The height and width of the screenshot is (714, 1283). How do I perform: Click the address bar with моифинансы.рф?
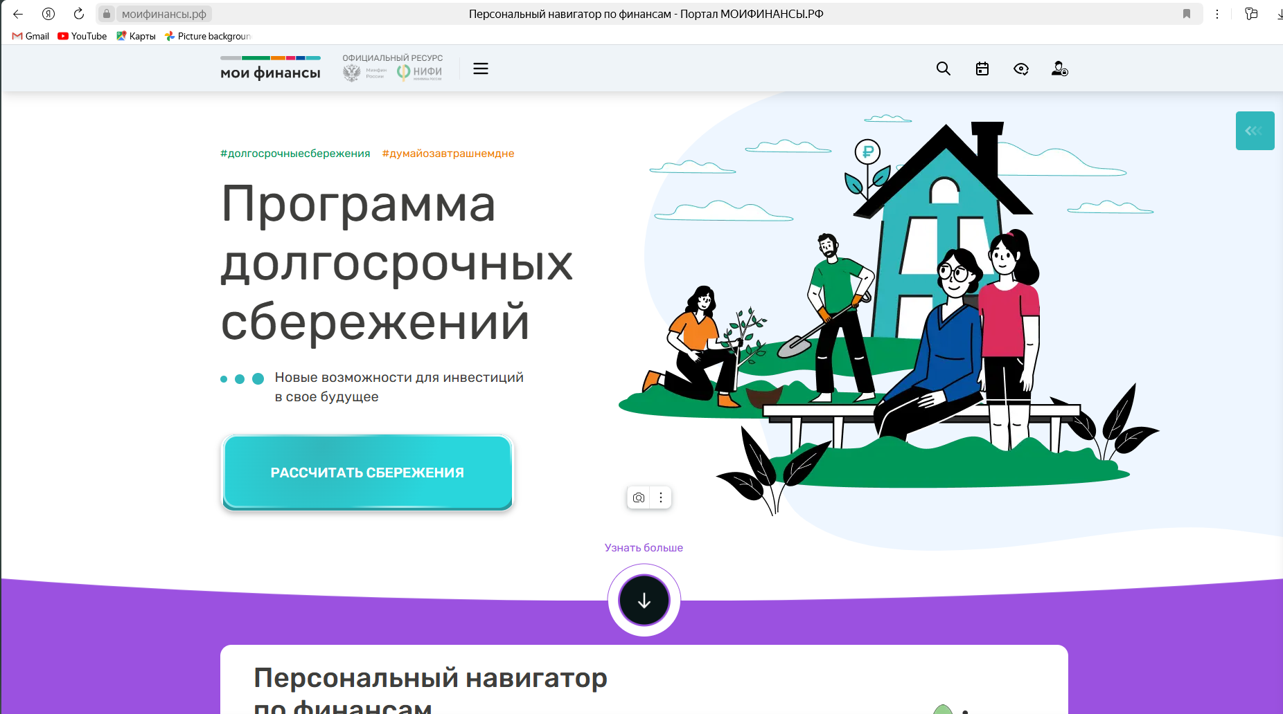(163, 14)
